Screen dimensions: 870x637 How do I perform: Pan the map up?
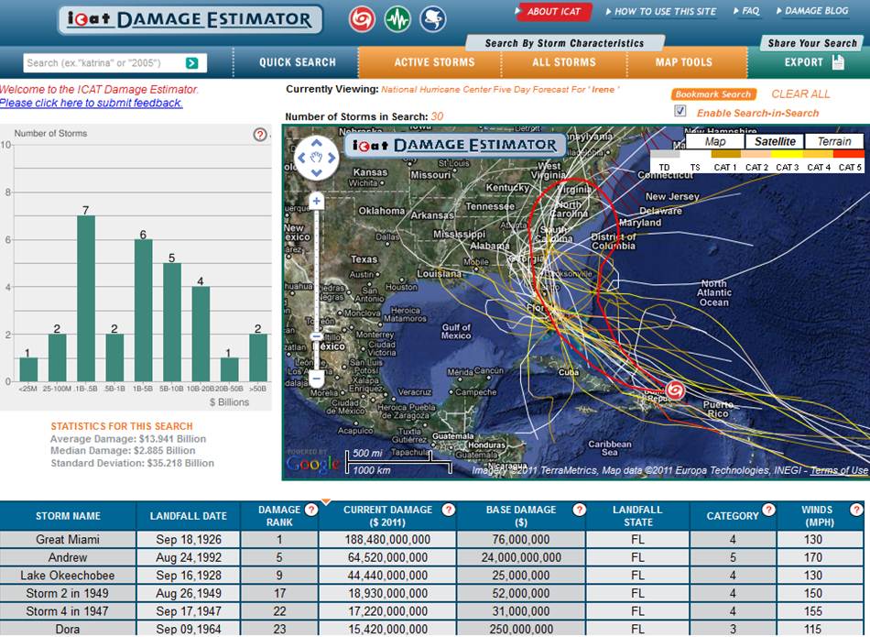(316, 144)
